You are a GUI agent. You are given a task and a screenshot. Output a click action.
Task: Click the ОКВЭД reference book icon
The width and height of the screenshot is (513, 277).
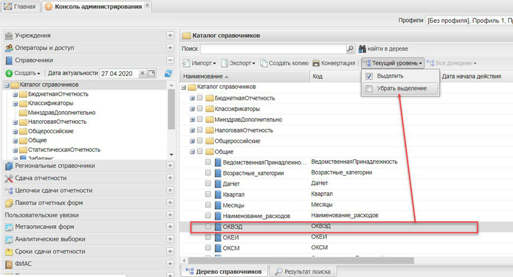pos(217,226)
